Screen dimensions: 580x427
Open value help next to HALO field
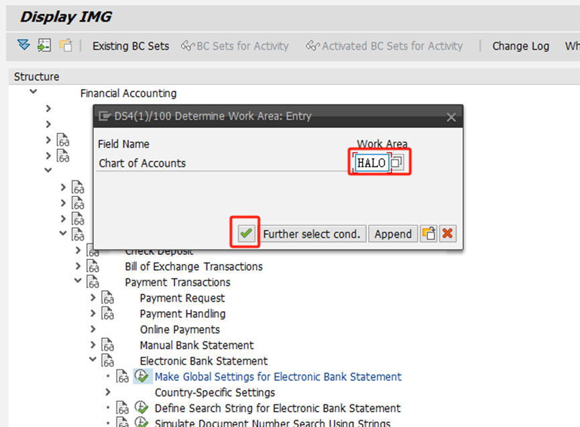[398, 163]
